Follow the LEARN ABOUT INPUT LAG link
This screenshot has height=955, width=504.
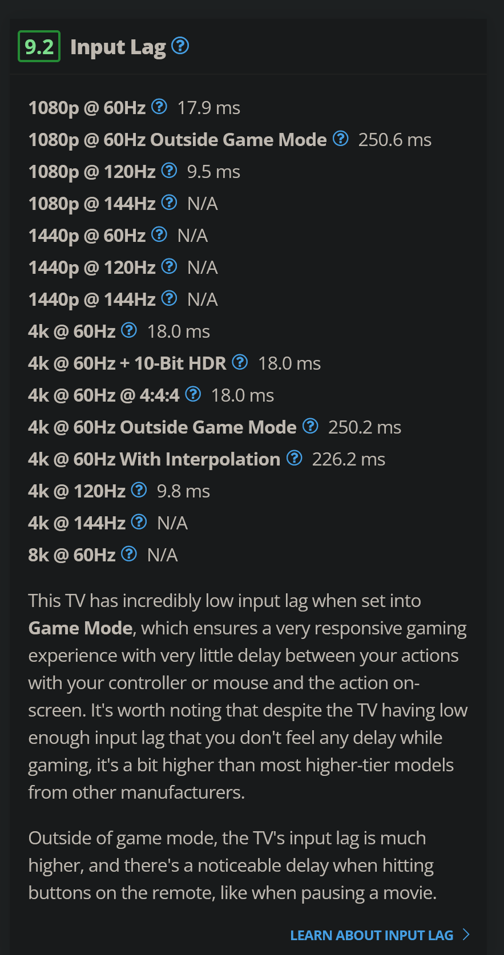click(x=371, y=935)
